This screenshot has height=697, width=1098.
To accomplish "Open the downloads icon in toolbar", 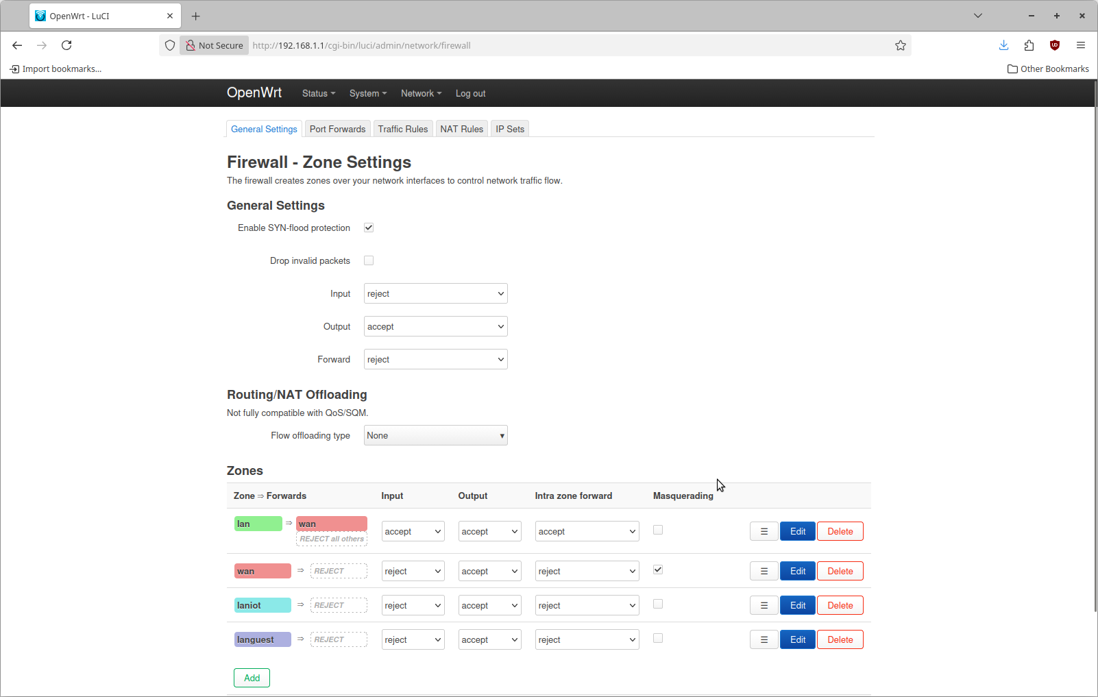I will [1003, 45].
